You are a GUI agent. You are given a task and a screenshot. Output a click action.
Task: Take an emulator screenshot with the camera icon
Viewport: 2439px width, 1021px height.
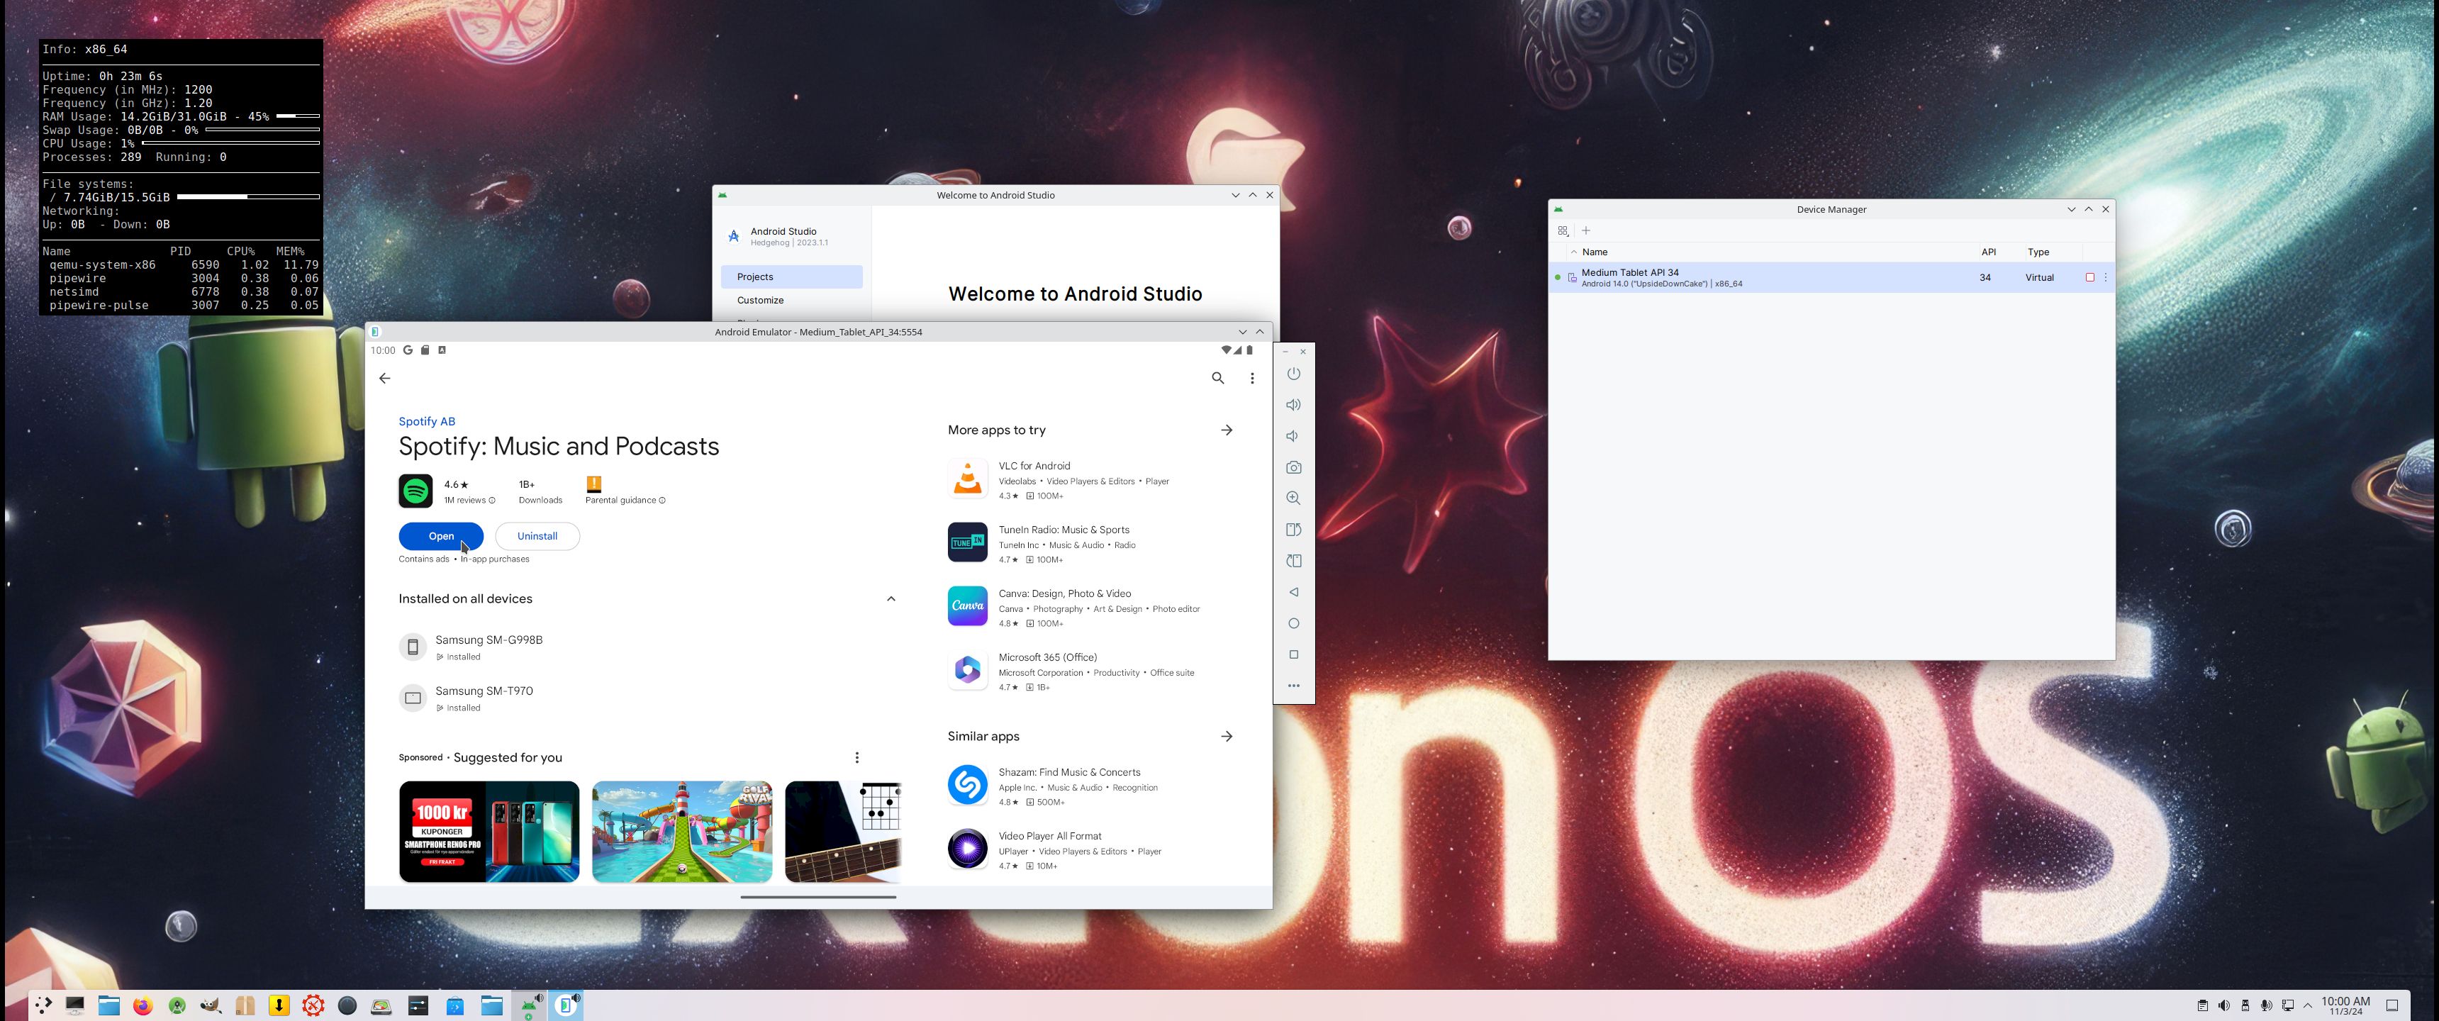[x=1293, y=468]
